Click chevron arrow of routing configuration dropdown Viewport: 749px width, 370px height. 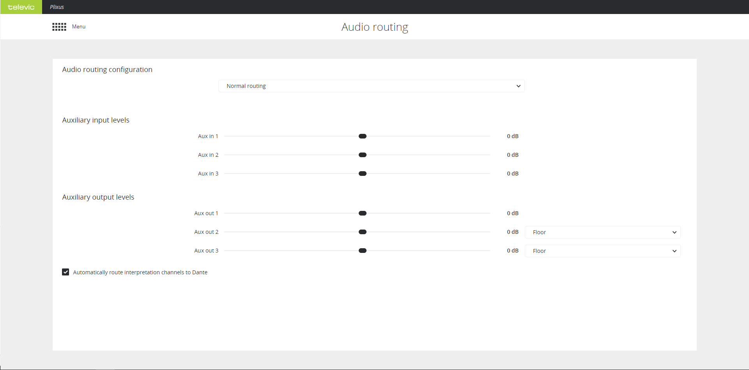tap(518, 86)
